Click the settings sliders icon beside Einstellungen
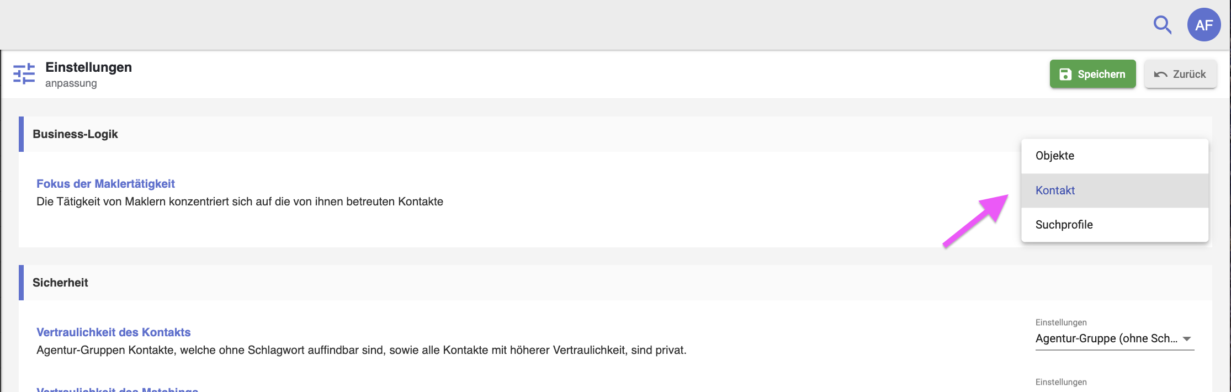Screen dimensions: 1231x392 pos(24,74)
